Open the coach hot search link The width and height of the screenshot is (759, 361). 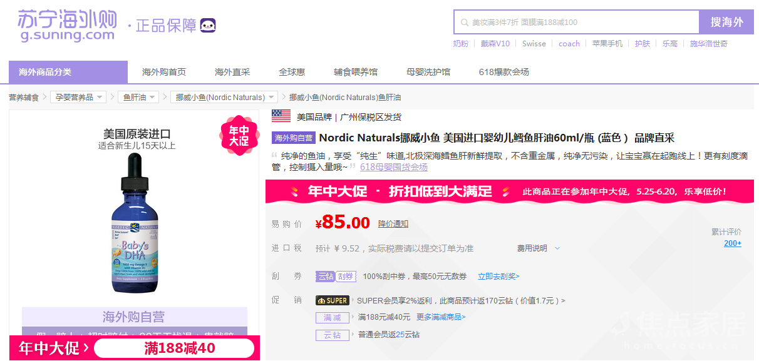point(569,44)
